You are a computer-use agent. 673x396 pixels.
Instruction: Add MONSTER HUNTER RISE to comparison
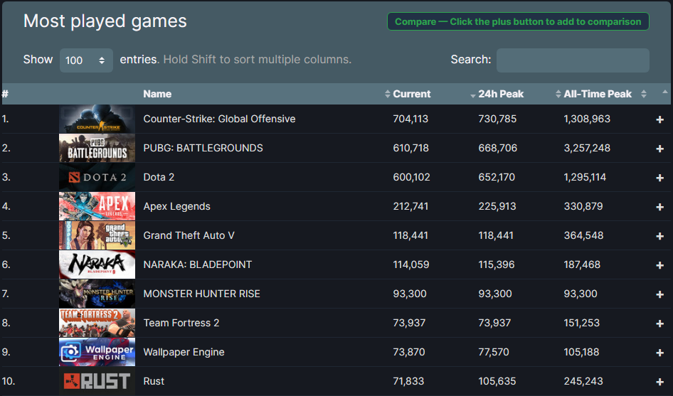659,294
